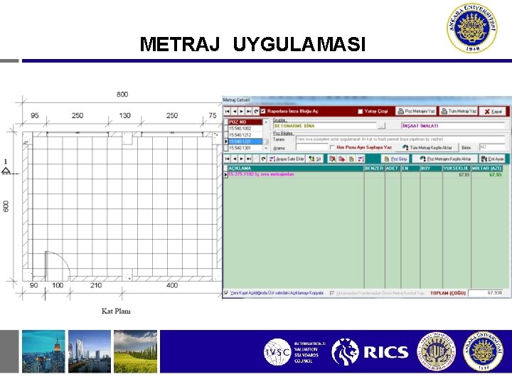
Task: Select poz 15.540.1301 in the list
Action: pyautogui.click(x=245, y=148)
